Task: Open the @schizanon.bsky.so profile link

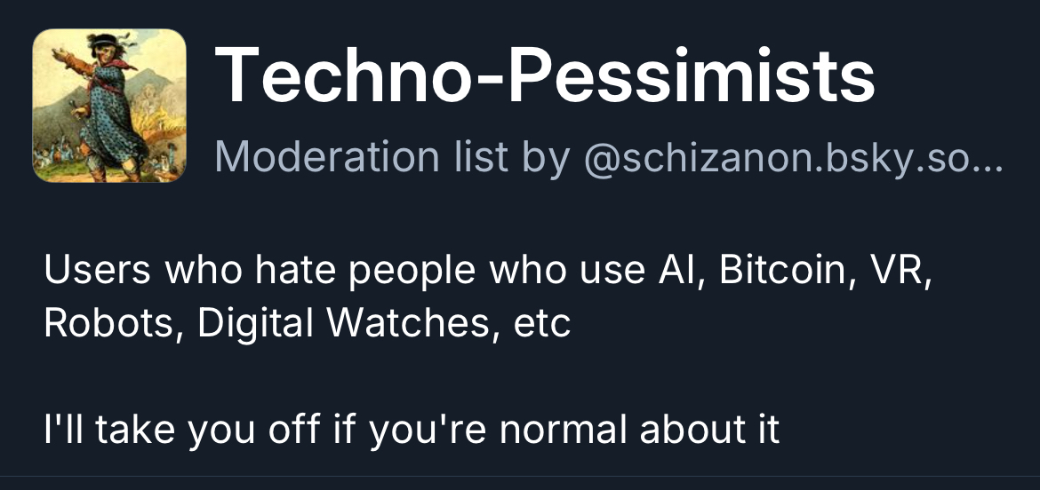Action: [x=793, y=157]
